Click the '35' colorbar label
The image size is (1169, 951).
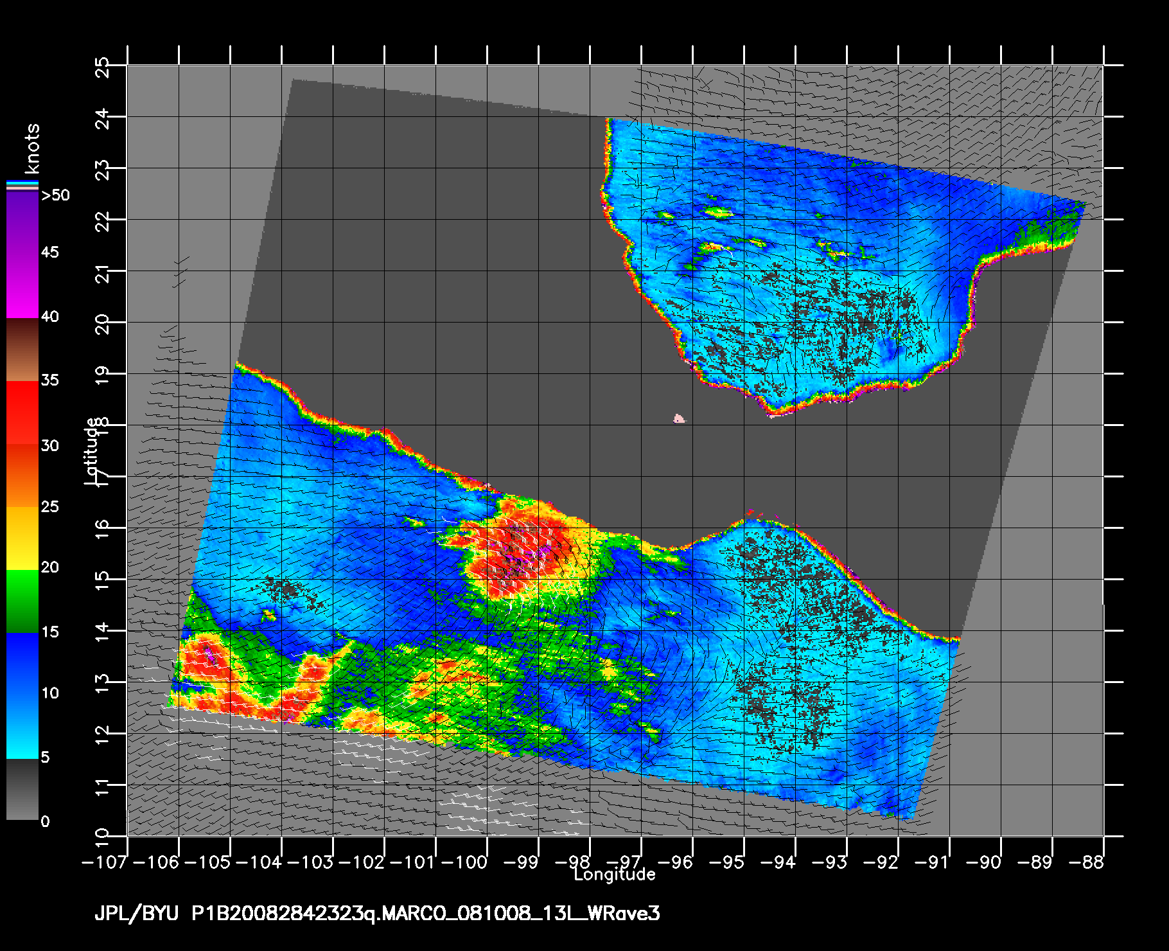coord(49,380)
